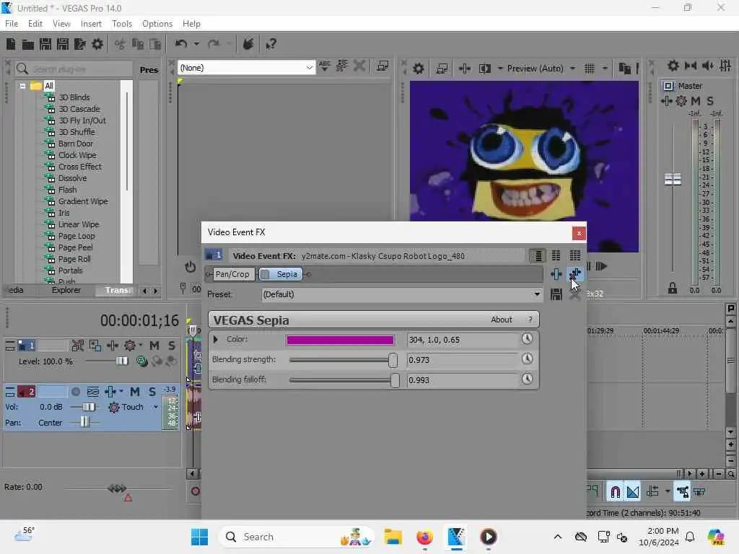Open the Edit menu
This screenshot has width=739, height=554.
coord(35,24)
